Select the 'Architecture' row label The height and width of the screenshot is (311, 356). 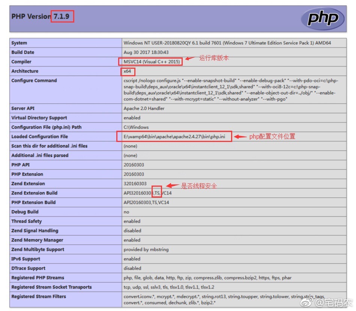25,71
